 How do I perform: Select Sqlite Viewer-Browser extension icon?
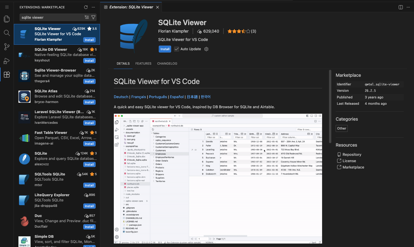coord(24,76)
